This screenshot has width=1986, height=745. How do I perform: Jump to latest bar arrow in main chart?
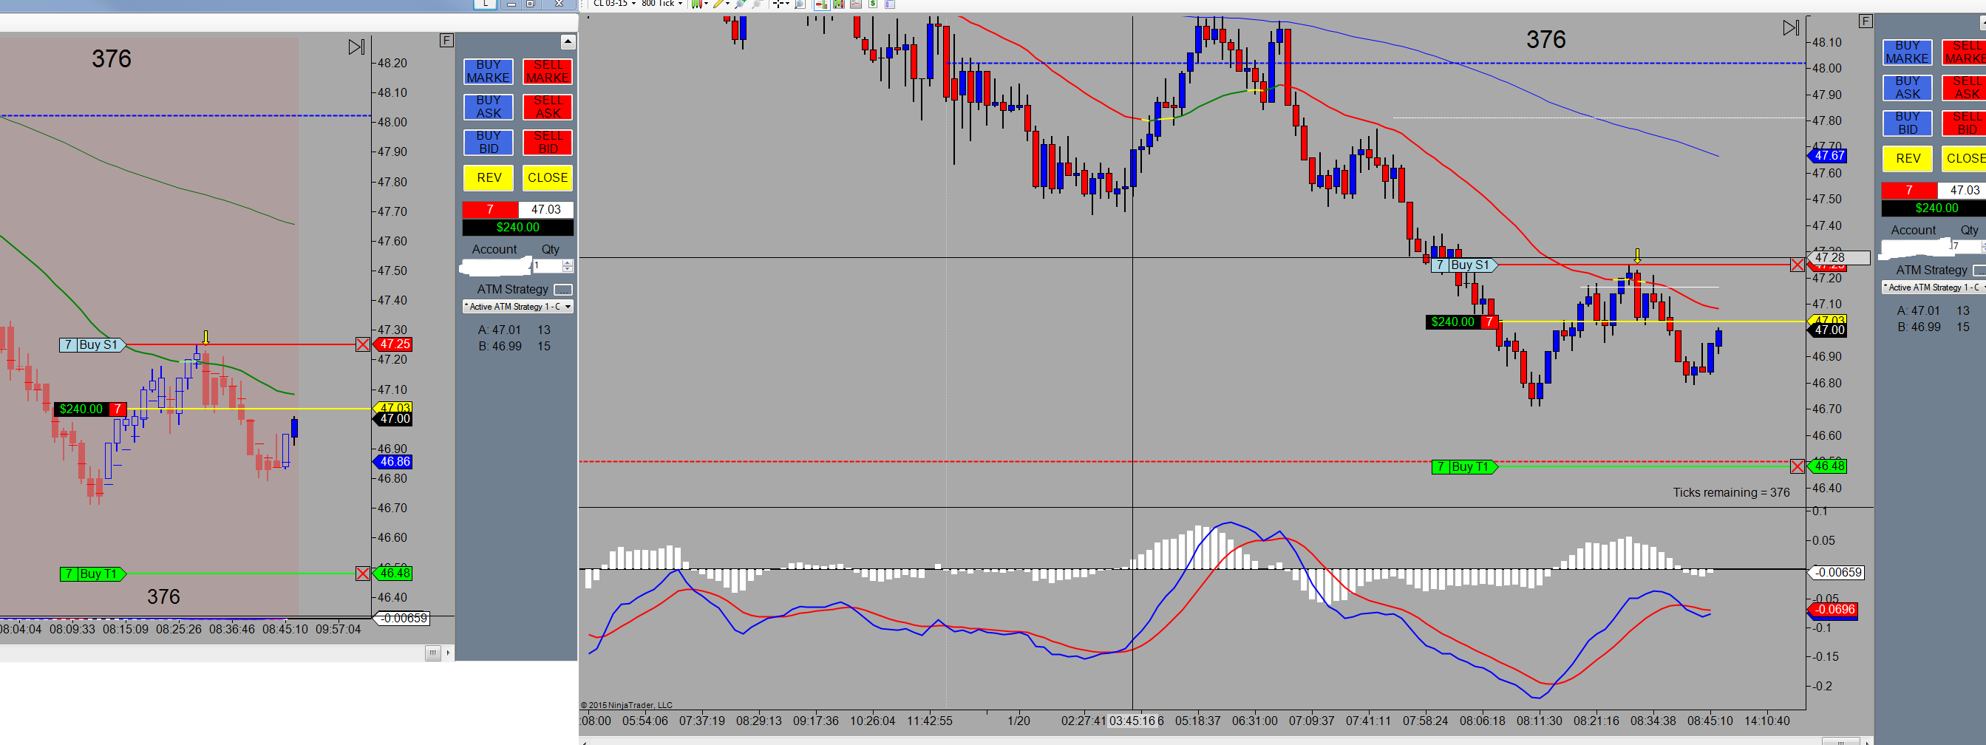click(x=1791, y=28)
